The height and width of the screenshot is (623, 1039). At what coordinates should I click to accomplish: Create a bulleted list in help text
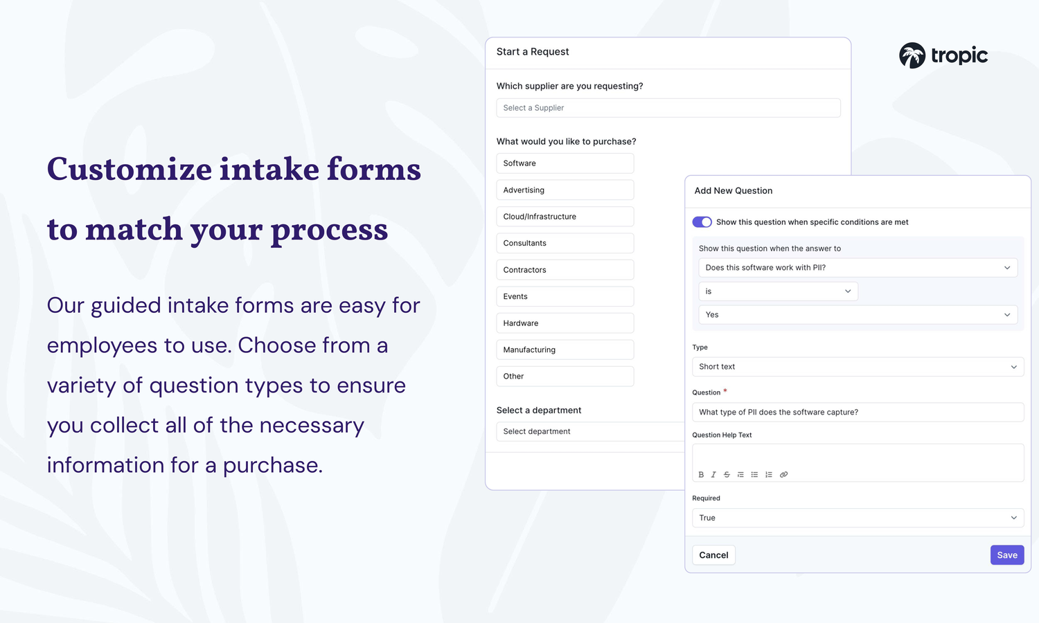point(754,474)
